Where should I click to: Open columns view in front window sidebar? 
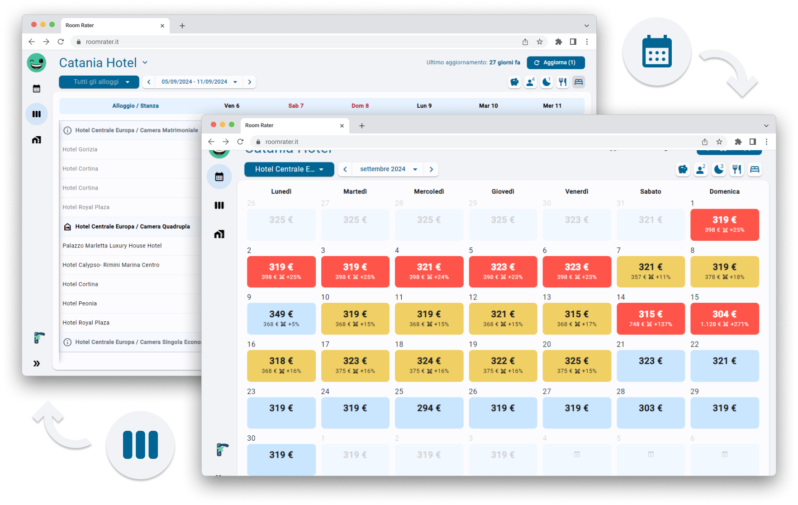219,205
